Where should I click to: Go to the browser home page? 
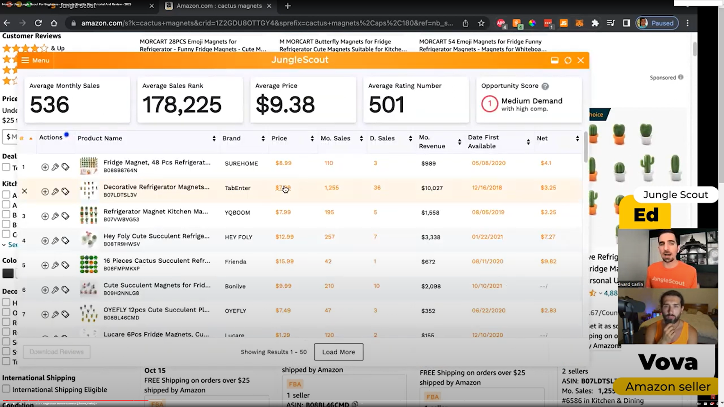pos(54,23)
